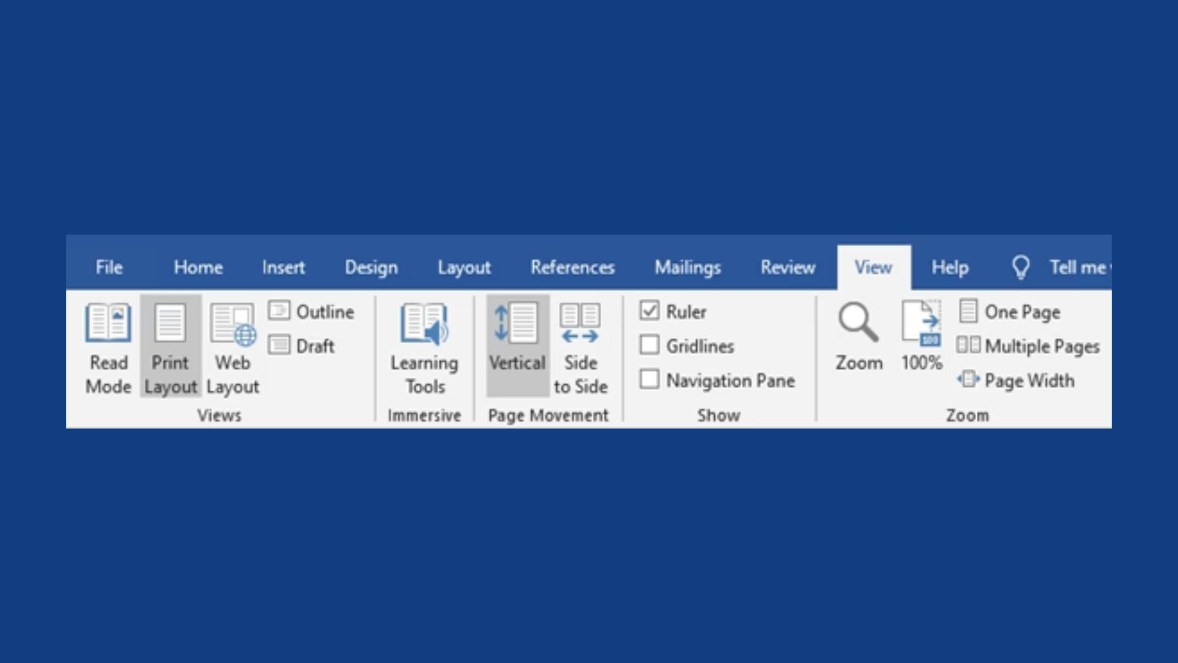Click the Tell me search field
This screenshot has width=1178, height=663.
point(1080,268)
